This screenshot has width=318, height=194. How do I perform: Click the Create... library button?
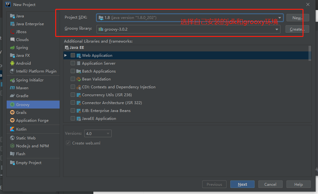[297, 29]
